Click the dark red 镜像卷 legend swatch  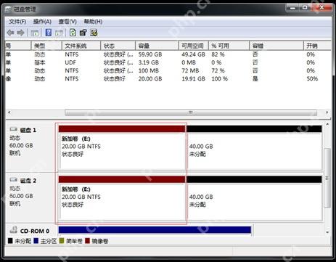coord(87,241)
